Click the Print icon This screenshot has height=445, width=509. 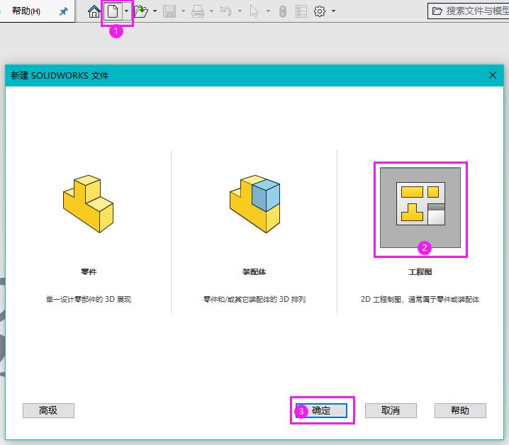coord(197,11)
